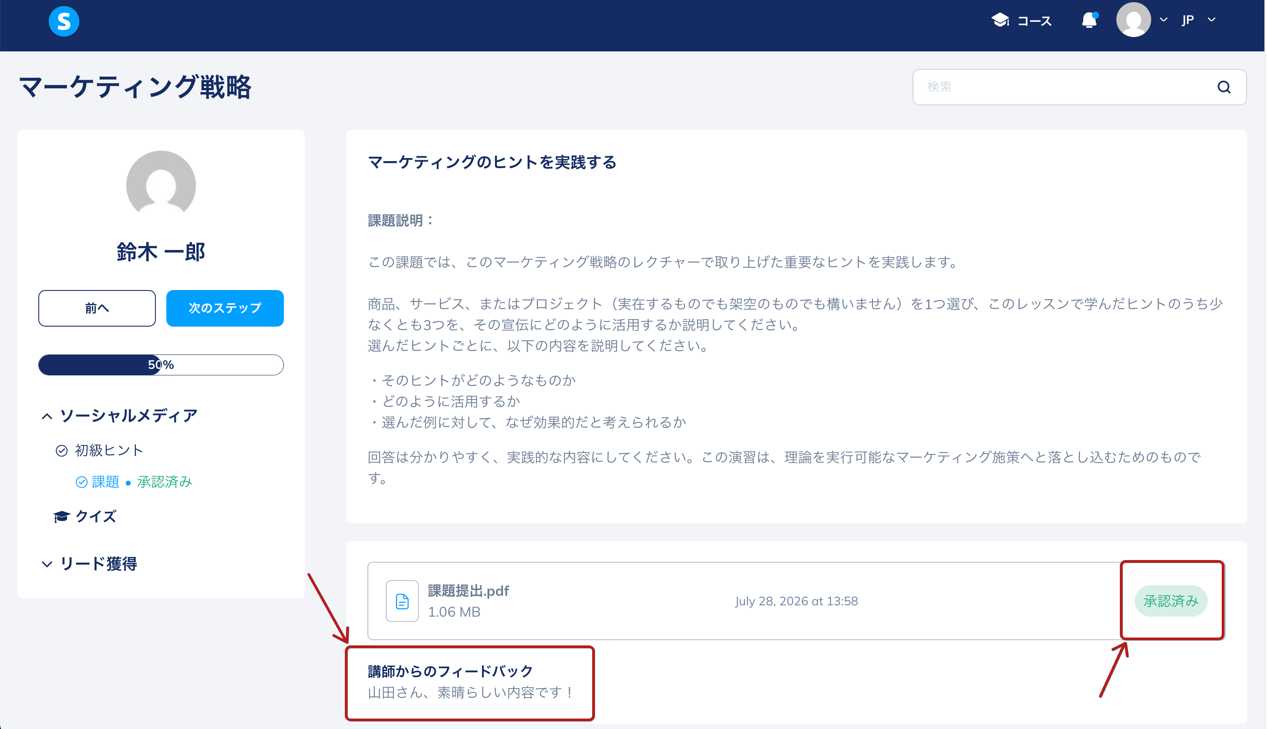Open the 課題提出.pdf file
The height and width of the screenshot is (729, 1267).
click(468, 591)
